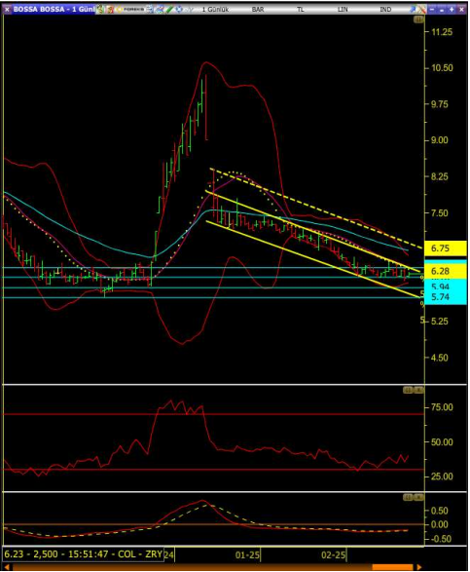This screenshot has width=470, height=572.
Task: Open the 1 Günlük period dropdown
Action: coord(215,10)
